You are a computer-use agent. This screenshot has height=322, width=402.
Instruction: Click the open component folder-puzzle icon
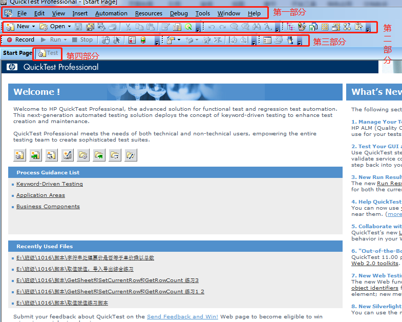[x=99, y=155]
